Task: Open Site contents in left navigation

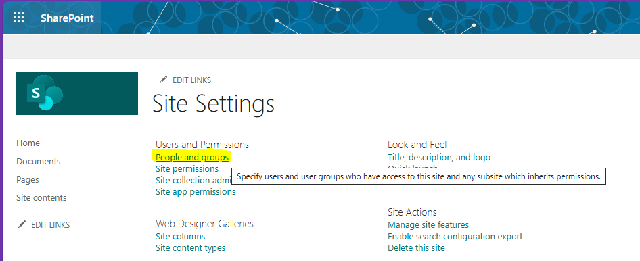Action: (x=41, y=198)
